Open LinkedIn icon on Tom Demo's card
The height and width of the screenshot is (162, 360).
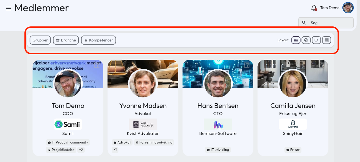[x=97, y=65]
